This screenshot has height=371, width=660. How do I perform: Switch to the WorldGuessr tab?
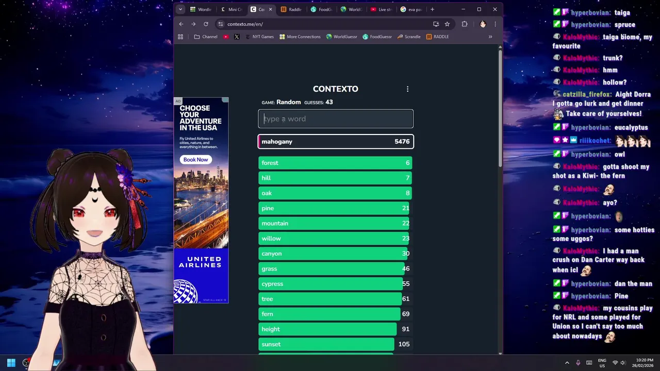[351, 9]
